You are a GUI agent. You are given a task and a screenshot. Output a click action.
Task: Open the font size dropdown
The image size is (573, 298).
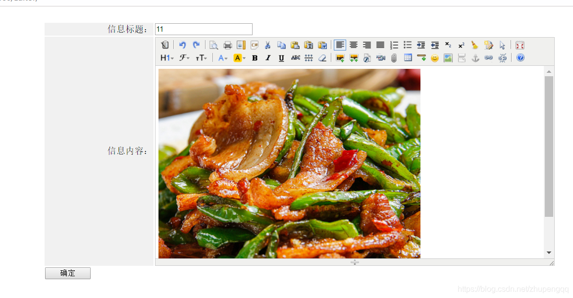coord(202,58)
